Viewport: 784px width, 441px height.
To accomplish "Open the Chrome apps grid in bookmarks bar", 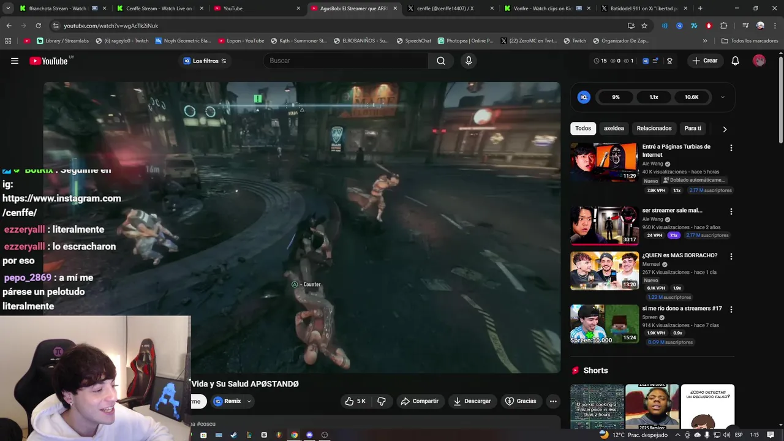I will (8, 41).
